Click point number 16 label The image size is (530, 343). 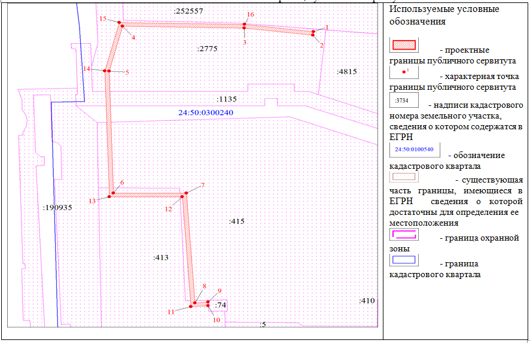(251, 14)
